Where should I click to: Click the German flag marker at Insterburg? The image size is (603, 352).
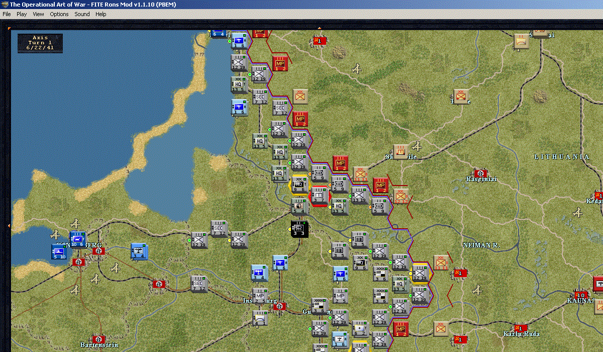(x=280, y=306)
